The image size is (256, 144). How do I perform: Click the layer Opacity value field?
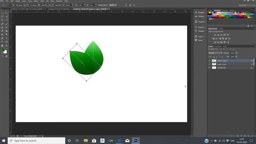coord(232,53)
